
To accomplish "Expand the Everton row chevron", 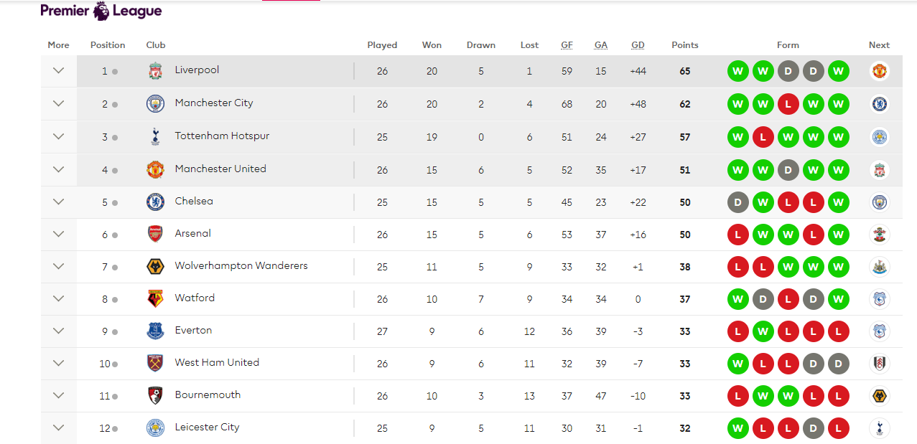I will pos(59,331).
